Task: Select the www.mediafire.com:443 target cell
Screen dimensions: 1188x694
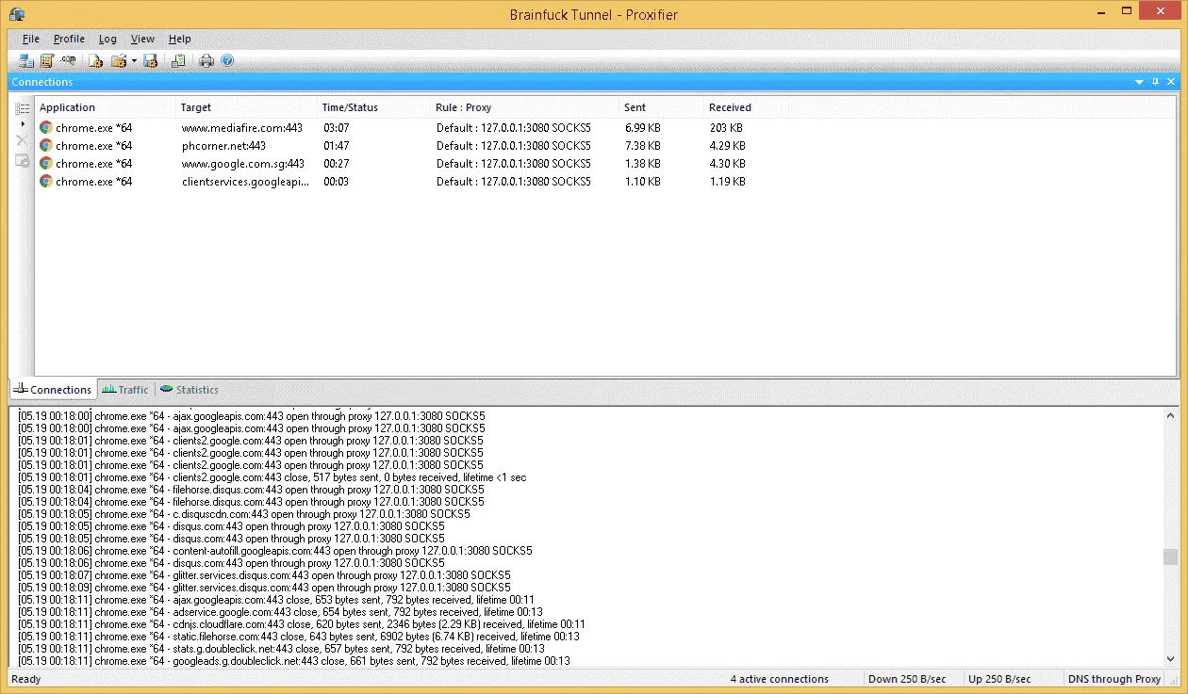Action: [242, 127]
